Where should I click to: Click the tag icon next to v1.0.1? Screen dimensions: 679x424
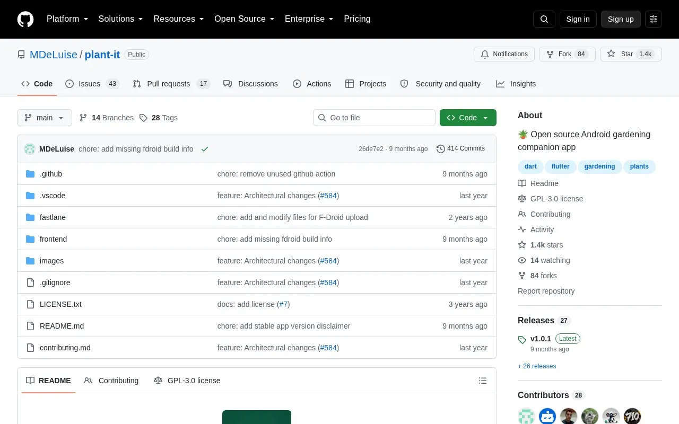point(522,340)
